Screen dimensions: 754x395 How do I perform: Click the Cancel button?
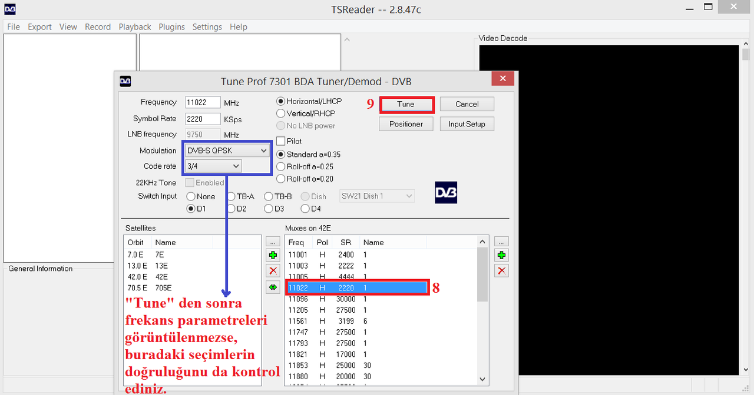[467, 104]
